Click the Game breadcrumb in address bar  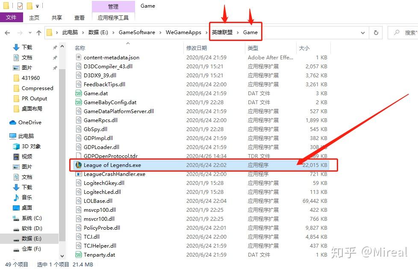(250, 32)
